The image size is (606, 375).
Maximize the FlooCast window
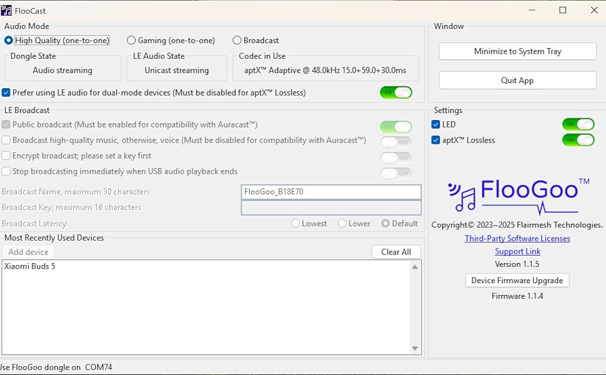[563, 11]
